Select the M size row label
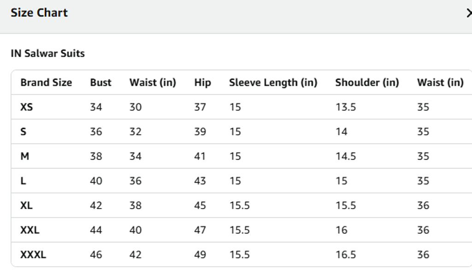 24,156
